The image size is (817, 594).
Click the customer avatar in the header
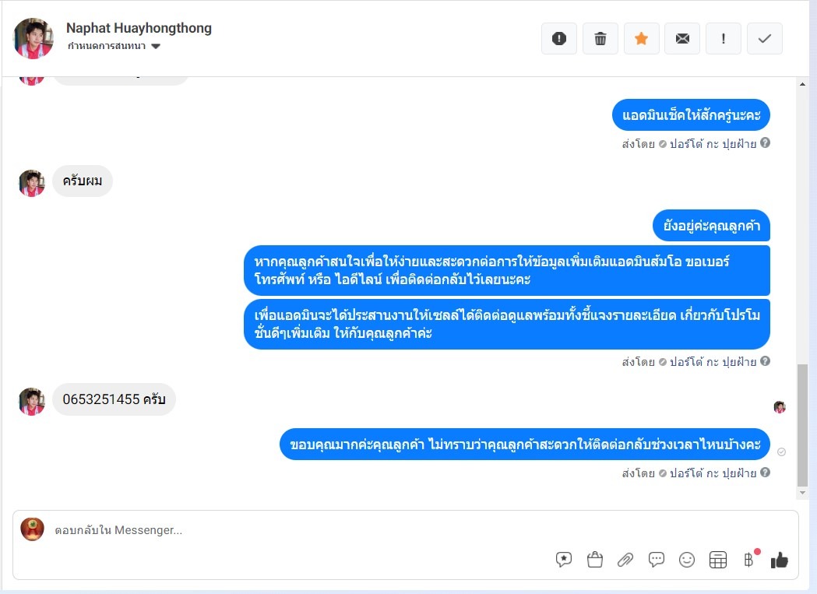pyautogui.click(x=33, y=38)
